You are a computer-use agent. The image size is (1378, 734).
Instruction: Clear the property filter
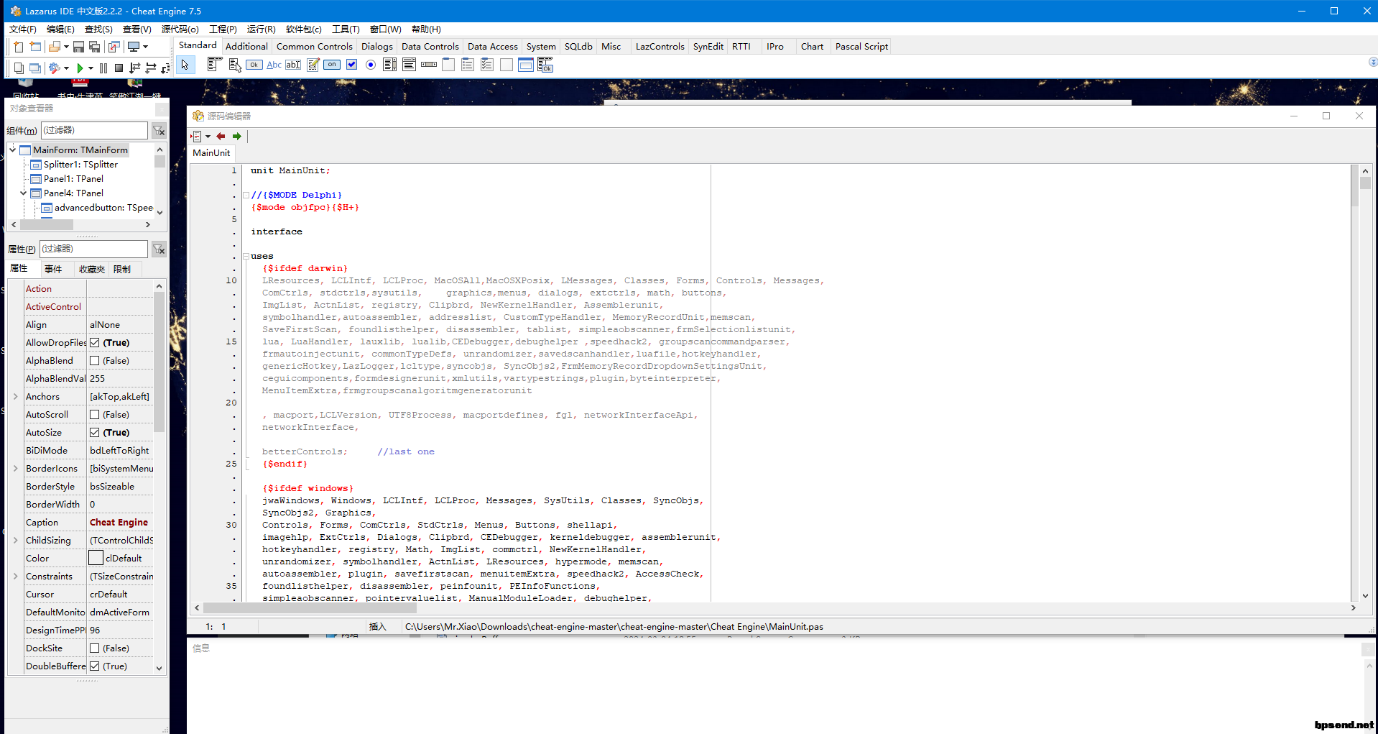point(159,249)
